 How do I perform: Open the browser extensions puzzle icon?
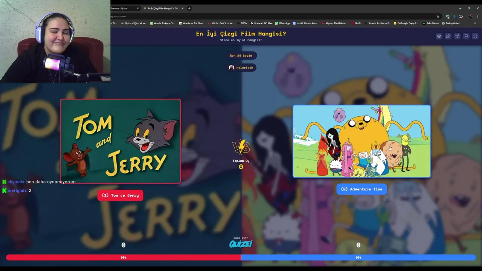point(461,17)
